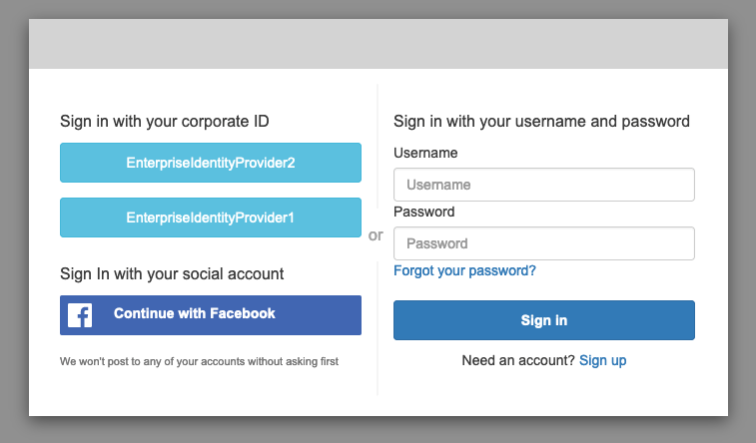
Task: Click the vertical divider between sign-in sections
Action: [x=378, y=329]
